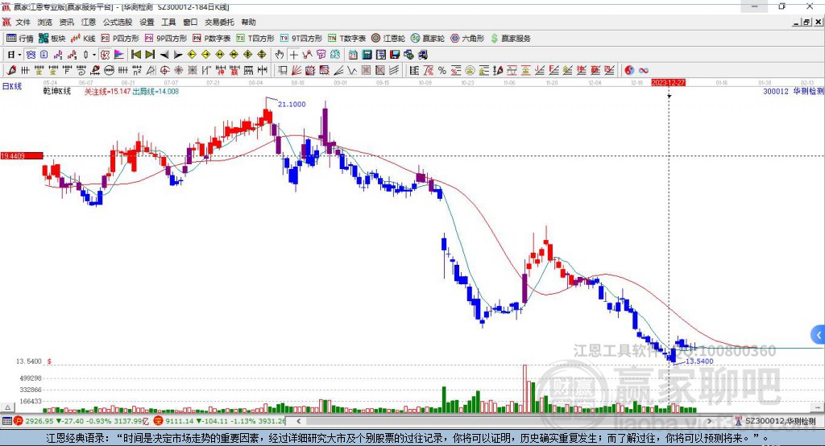Click SZ300012,华测检测 status bar entry
825x446 pixels.
coord(776,421)
